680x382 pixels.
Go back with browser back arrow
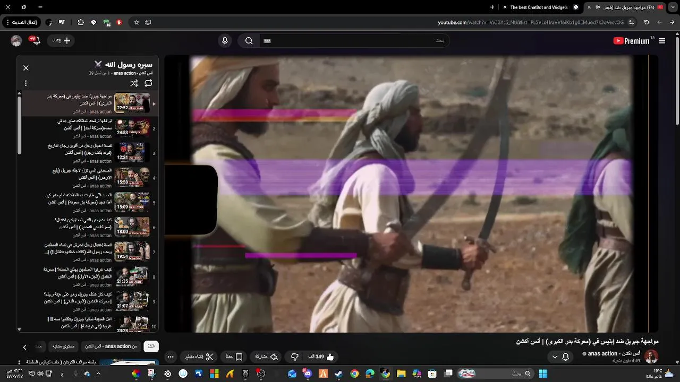click(x=672, y=22)
